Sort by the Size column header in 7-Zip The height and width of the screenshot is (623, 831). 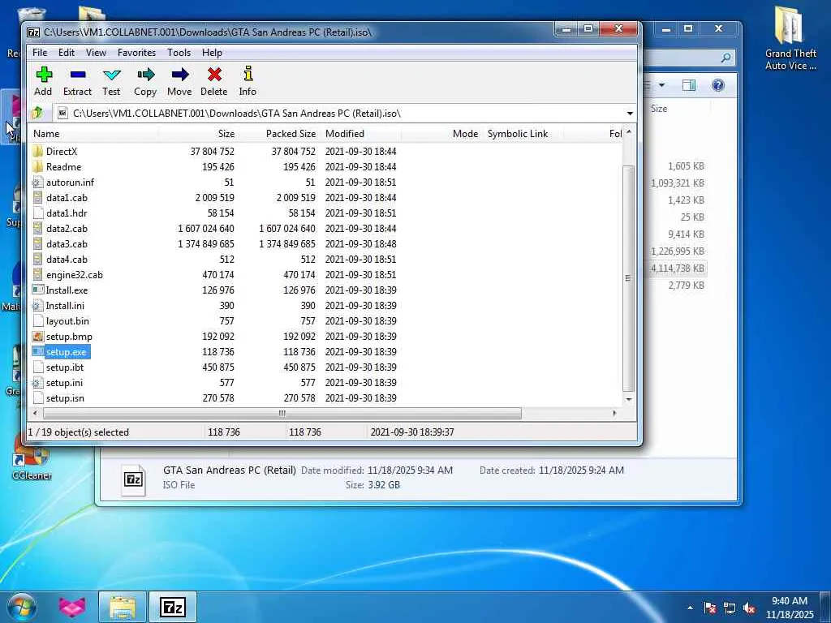pos(198,134)
